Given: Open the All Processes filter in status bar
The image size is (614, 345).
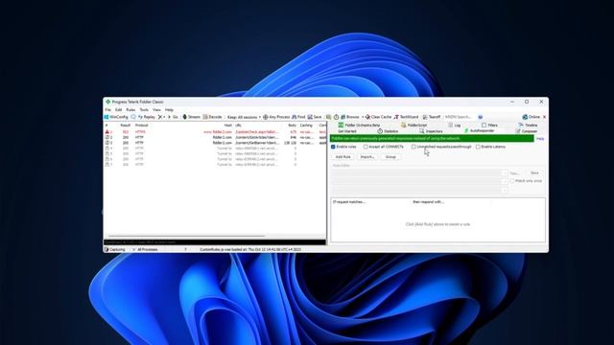Looking at the screenshot, I should pos(145,249).
